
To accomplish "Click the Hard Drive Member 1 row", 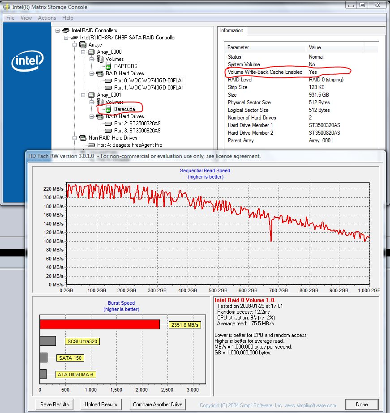I will 301,125.
